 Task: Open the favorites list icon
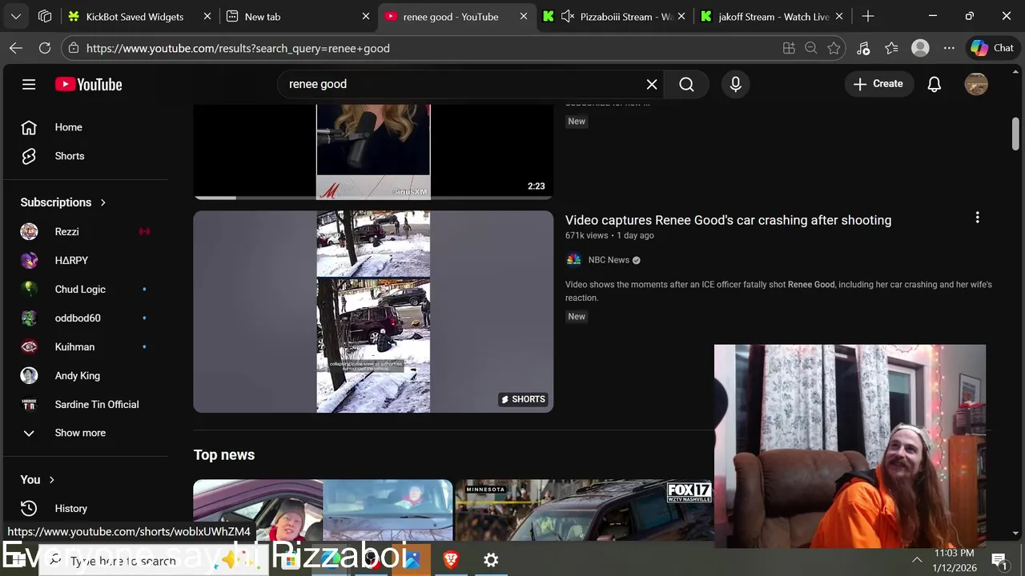tap(891, 48)
